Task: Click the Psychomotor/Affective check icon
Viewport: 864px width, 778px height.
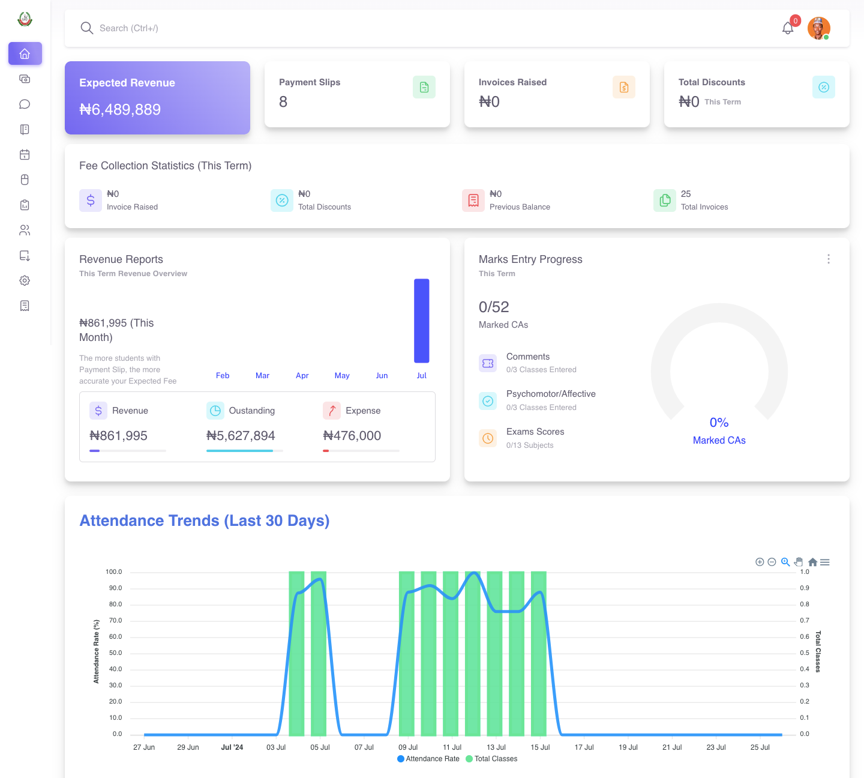Action: pyautogui.click(x=488, y=401)
